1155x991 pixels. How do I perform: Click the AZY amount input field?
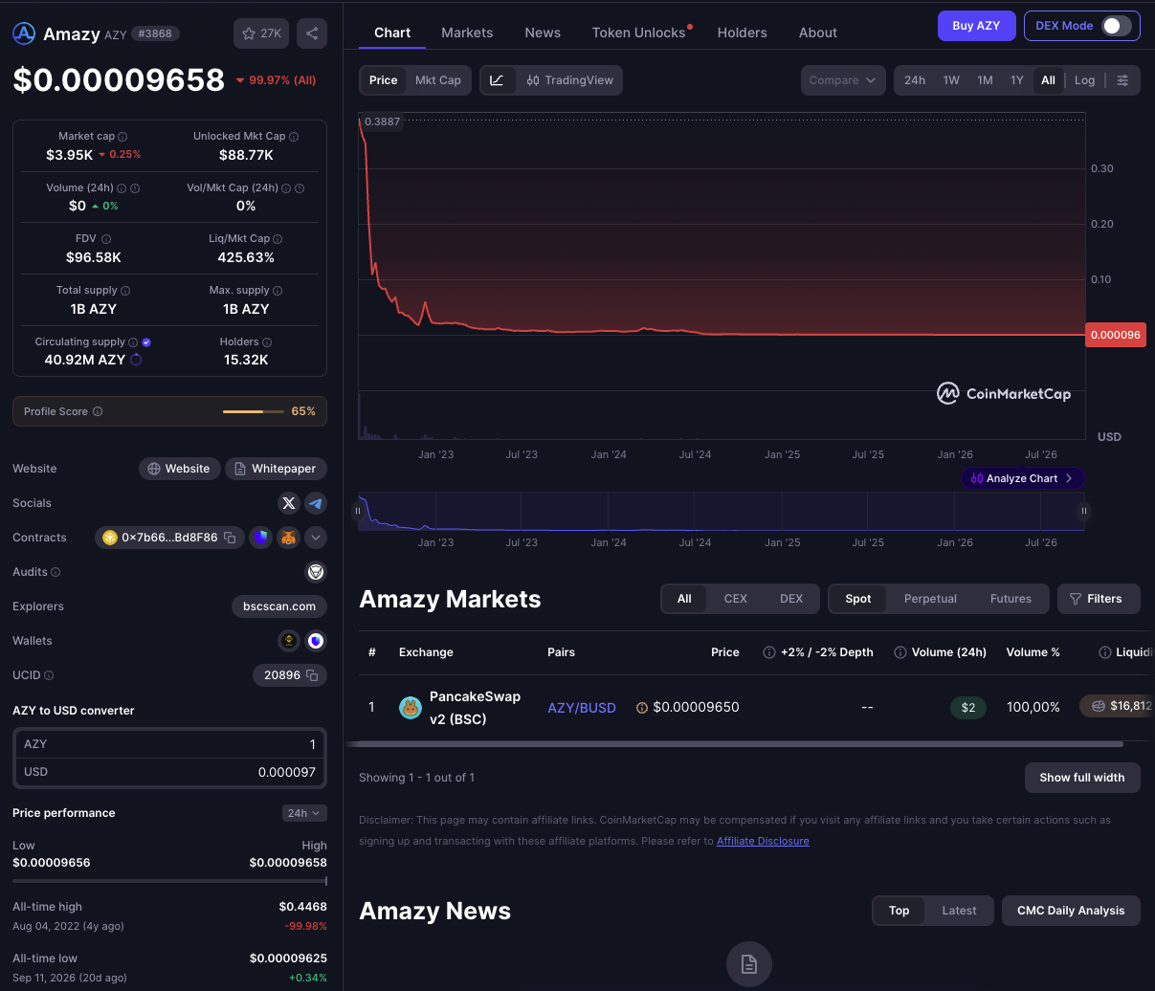169,744
